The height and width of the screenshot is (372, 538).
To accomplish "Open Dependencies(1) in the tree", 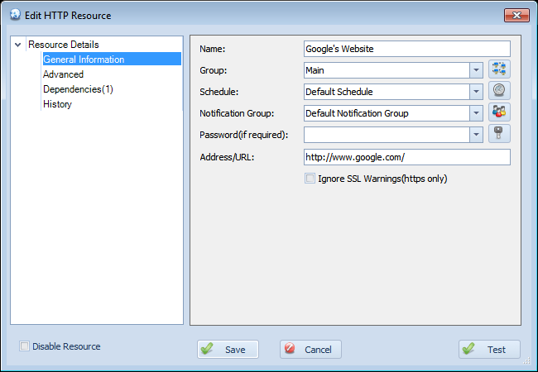I will click(78, 89).
